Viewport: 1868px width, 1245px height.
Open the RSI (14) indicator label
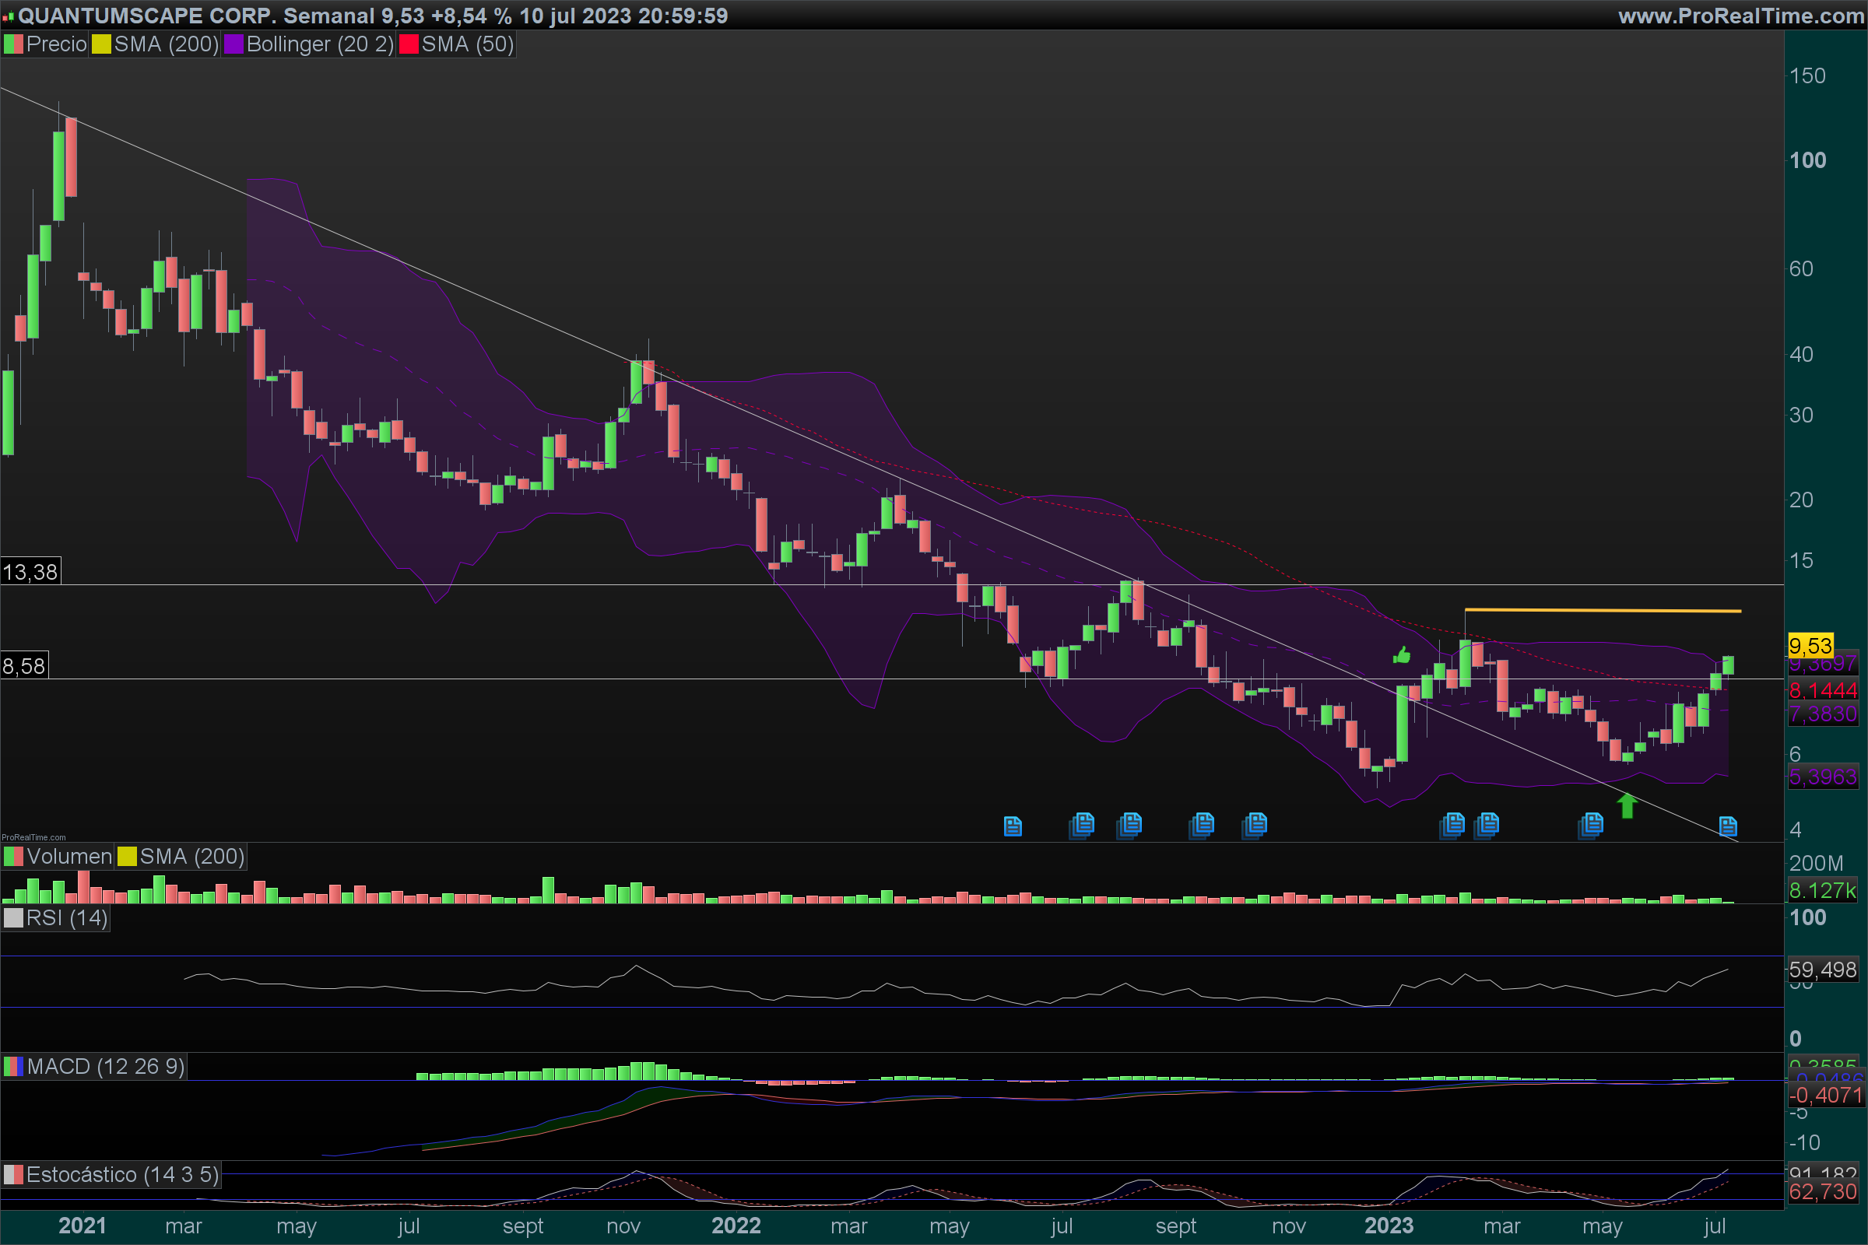[67, 918]
